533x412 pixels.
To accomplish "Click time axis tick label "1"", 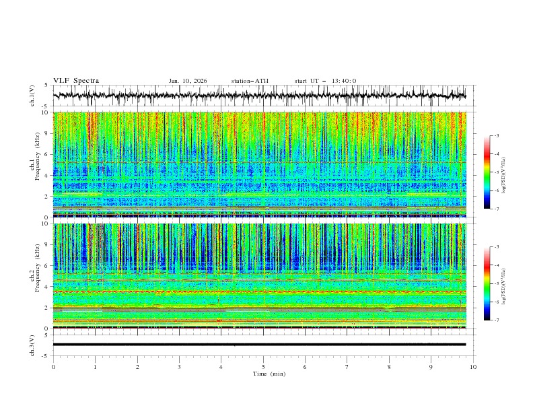I will (x=95, y=367).
